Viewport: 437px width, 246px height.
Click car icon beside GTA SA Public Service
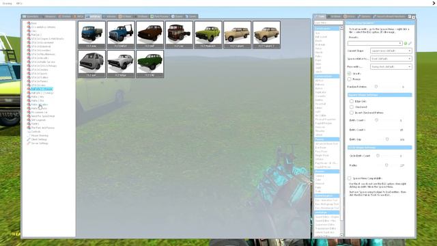[x=29, y=62]
